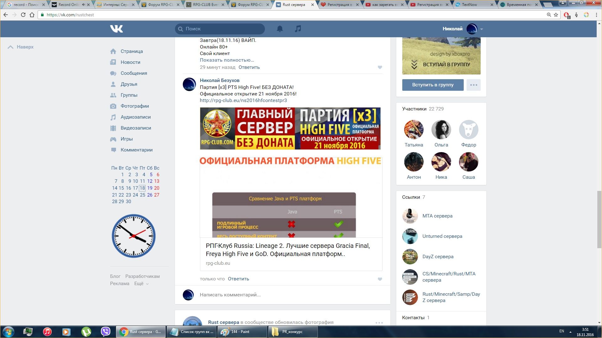Like the comment posted 29 minutes ago
The width and height of the screenshot is (602, 338).
[x=380, y=67]
